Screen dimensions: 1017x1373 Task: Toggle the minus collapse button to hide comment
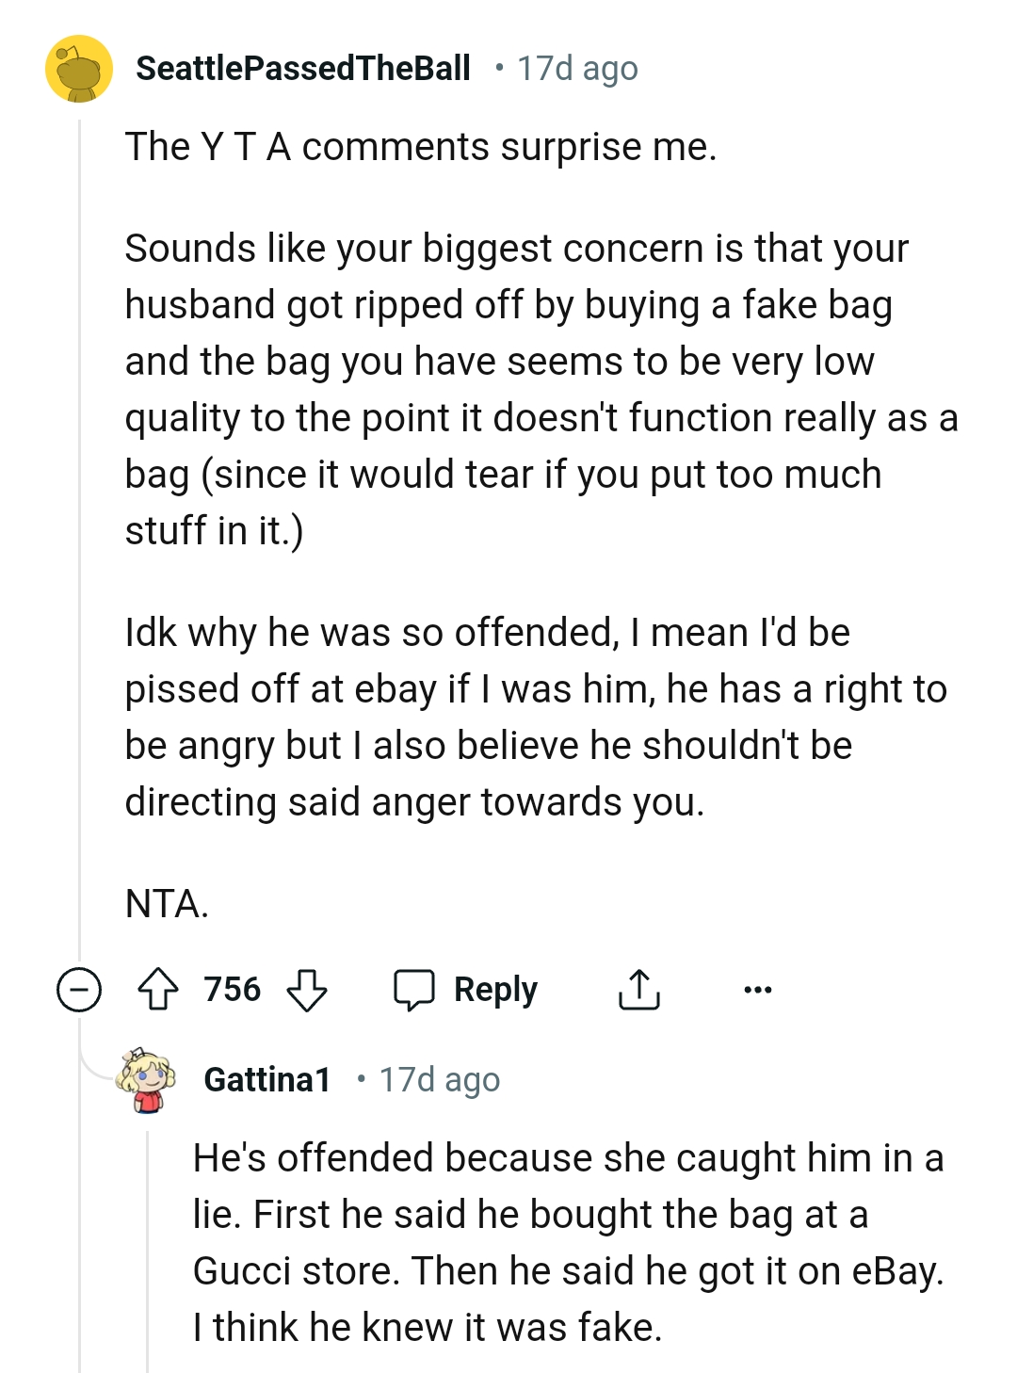[78, 990]
